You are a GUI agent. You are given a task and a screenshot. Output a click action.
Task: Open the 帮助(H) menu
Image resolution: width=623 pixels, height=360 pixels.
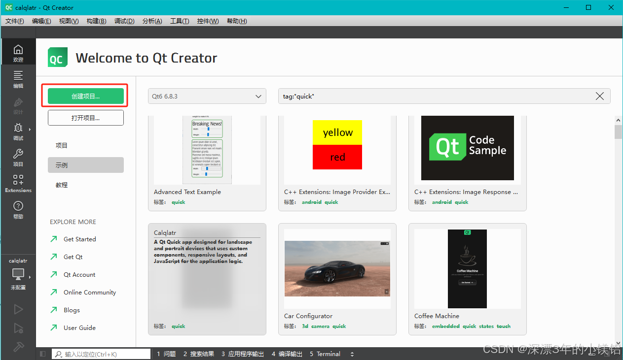point(237,21)
